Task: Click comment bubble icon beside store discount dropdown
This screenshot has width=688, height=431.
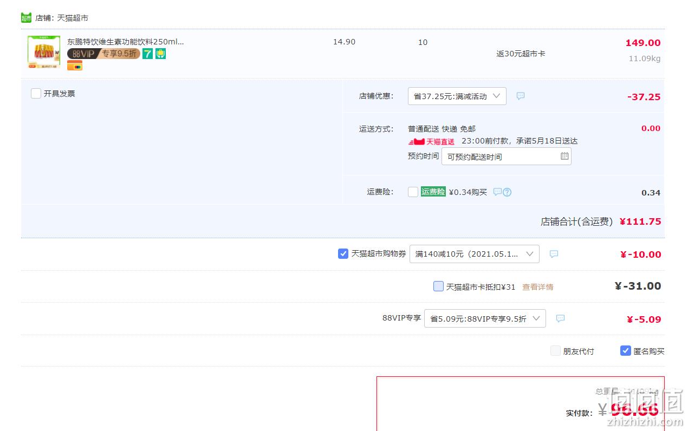Action: (521, 96)
